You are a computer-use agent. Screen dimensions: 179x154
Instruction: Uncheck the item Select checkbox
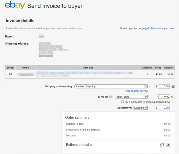(x=11, y=74)
